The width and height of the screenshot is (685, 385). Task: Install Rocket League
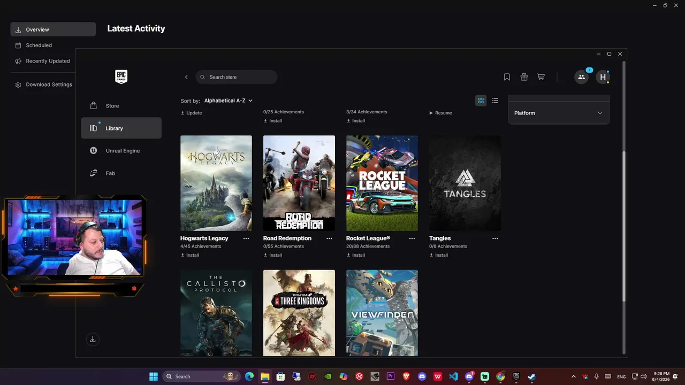tap(356, 255)
